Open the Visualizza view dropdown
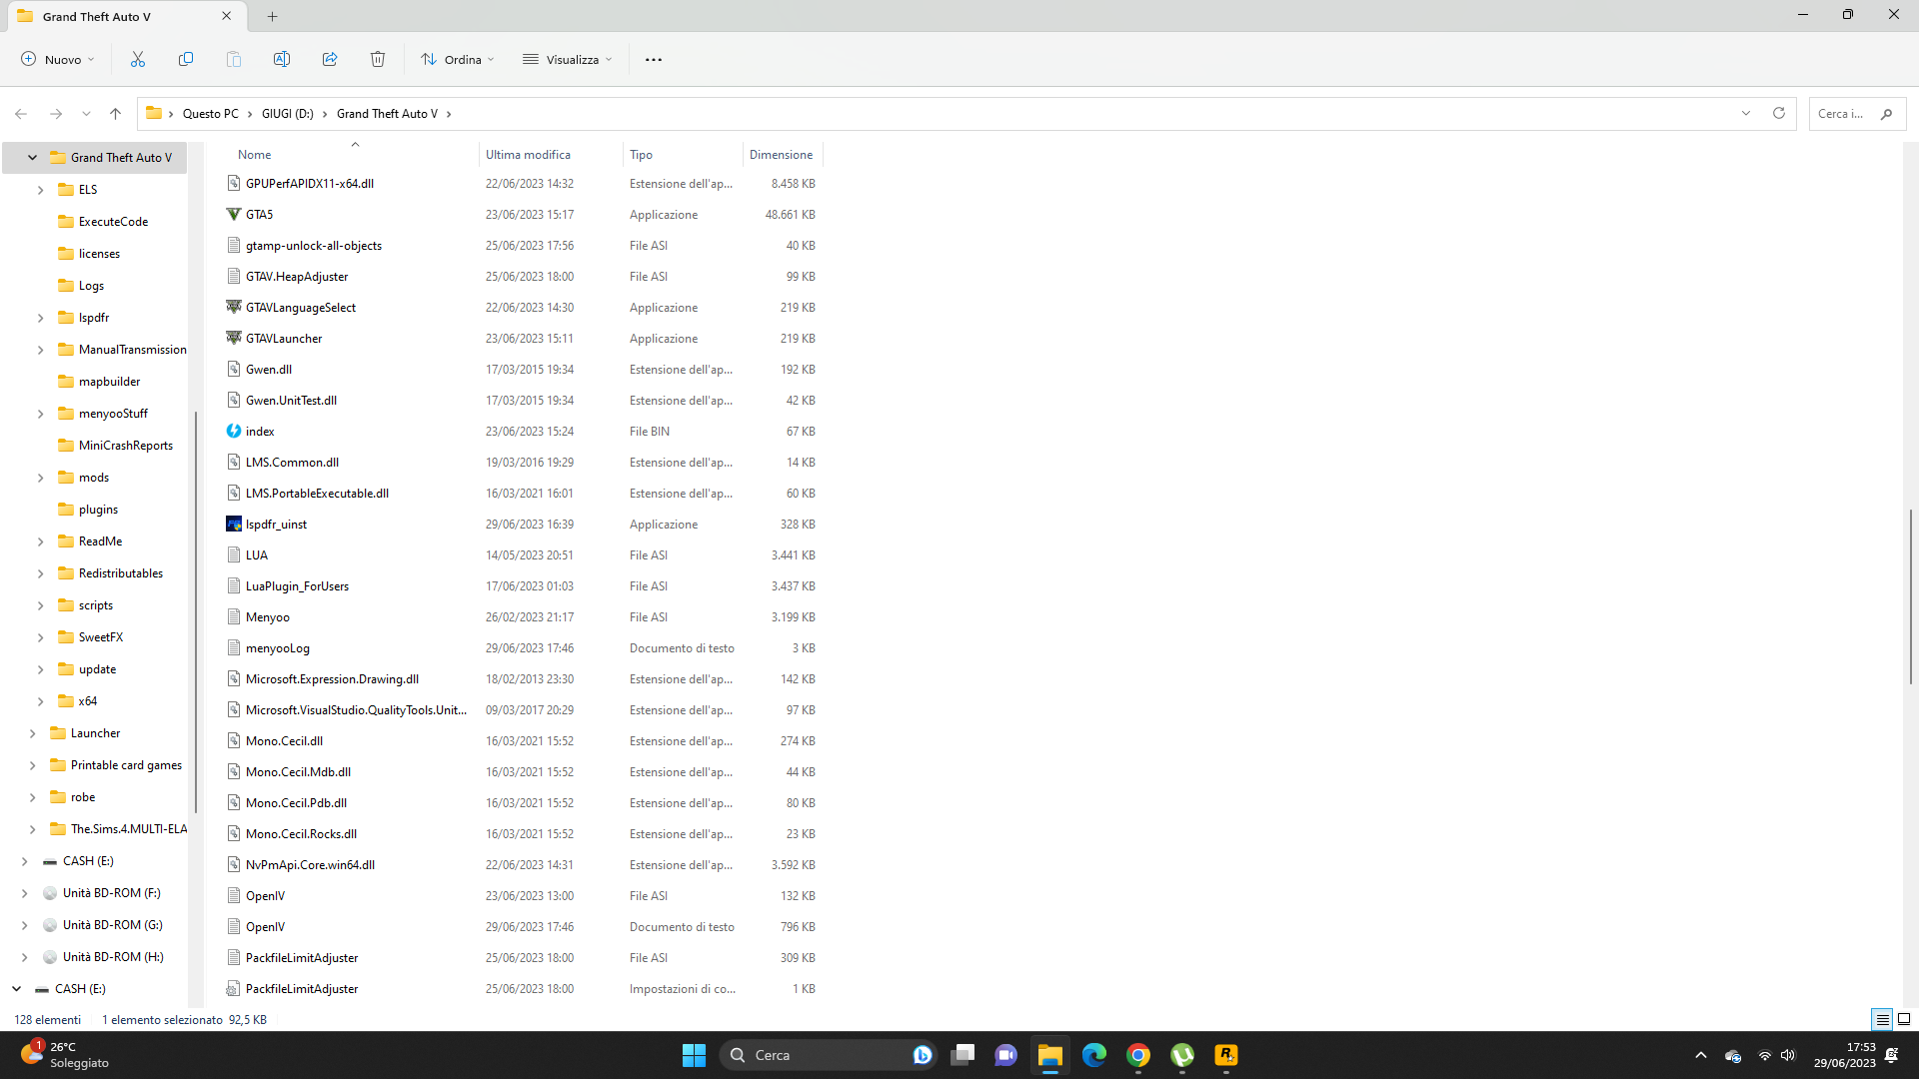This screenshot has width=1919, height=1079. [568, 60]
